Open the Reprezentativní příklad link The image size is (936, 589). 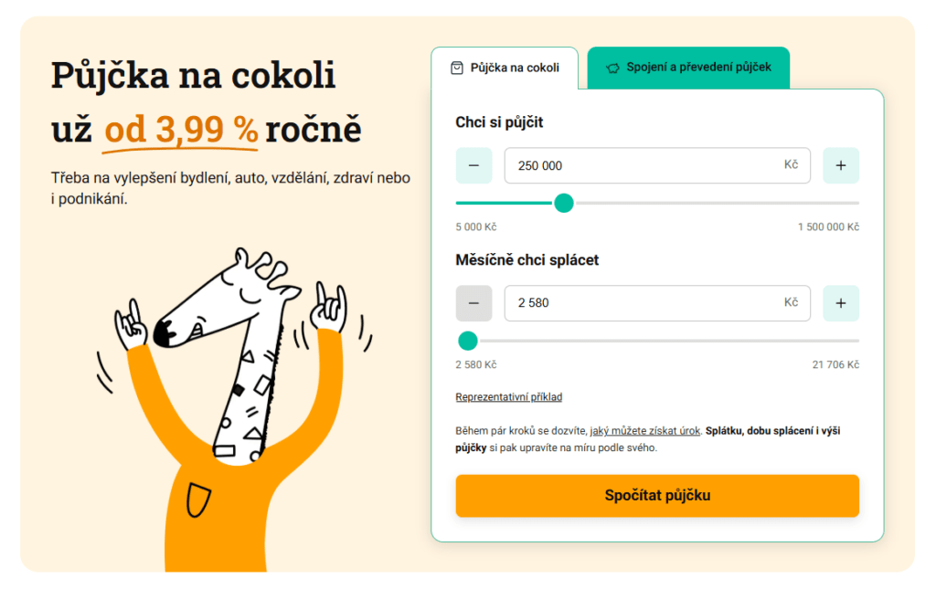pyautogui.click(x=509, y=396)
